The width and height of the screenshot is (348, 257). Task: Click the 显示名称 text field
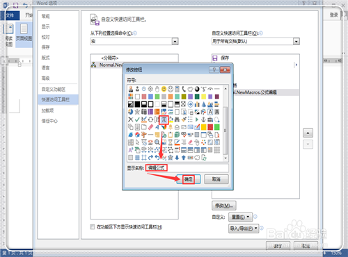point(187,168)
